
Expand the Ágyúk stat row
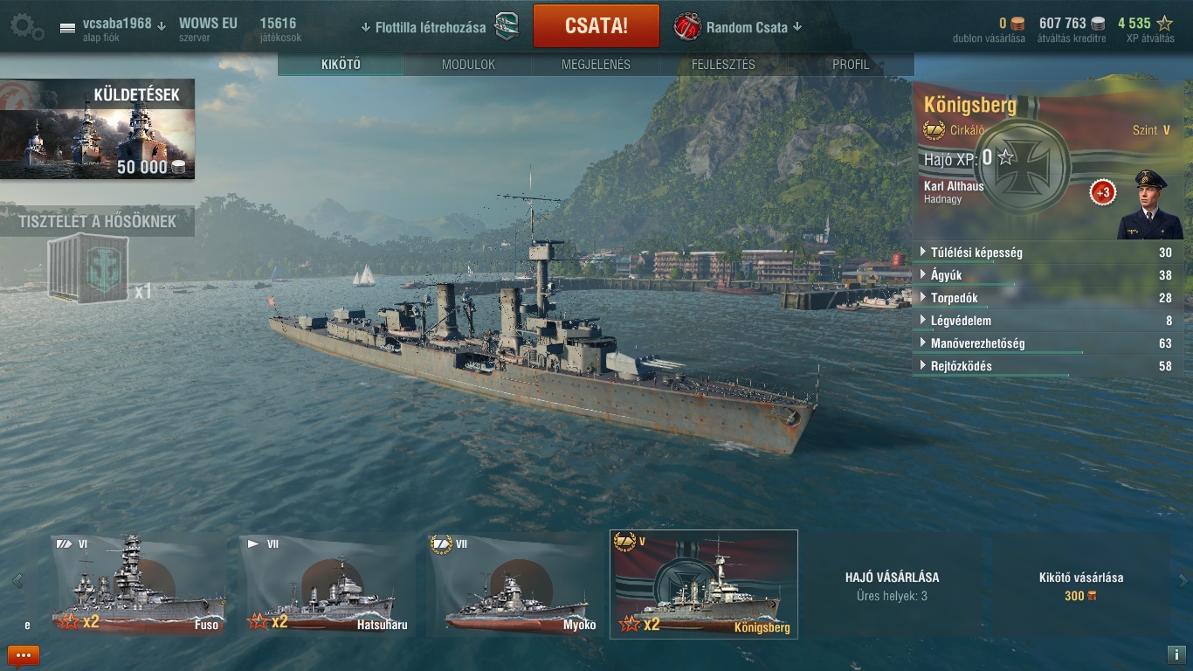tap(1046, 275)
